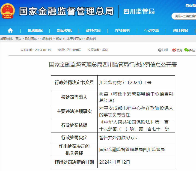
Task: Click cell 警告并处罚款5万元
Action: pos(136,138)
